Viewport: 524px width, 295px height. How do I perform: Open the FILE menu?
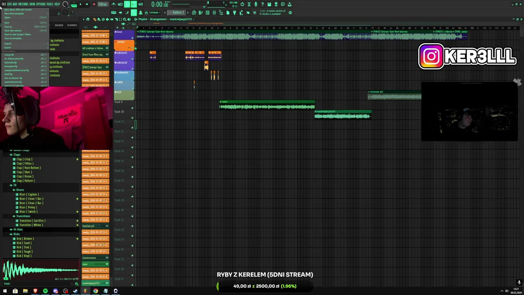(4, 4)
